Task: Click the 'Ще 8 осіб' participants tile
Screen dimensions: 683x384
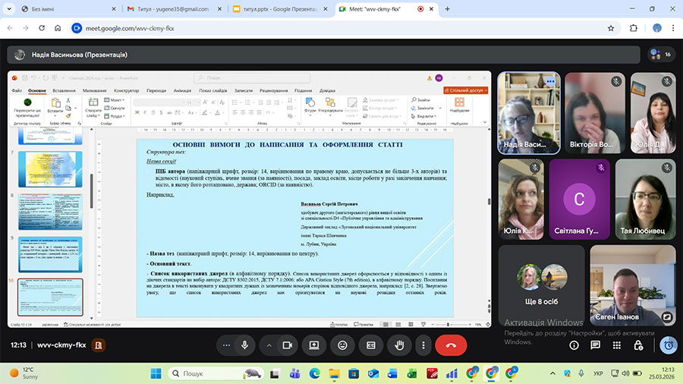Action: tap(541, 283)
